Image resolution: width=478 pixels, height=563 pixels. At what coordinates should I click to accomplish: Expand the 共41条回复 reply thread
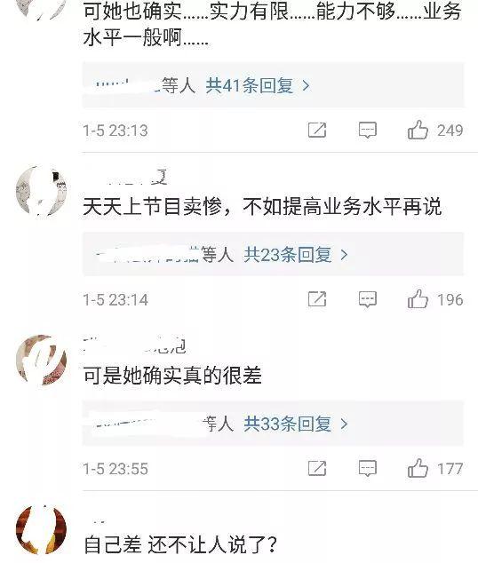pyautogui.click(x=258, y=85)
